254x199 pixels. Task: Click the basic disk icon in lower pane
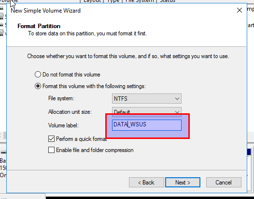(3, 153)
